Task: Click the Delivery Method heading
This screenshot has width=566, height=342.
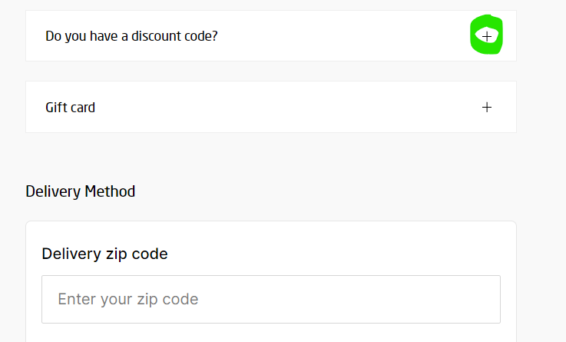Action: click(x=81, y=191)
